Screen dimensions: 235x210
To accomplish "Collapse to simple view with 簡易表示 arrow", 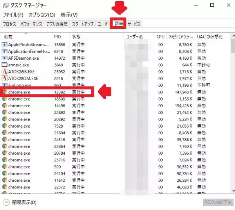I will 6,202.
